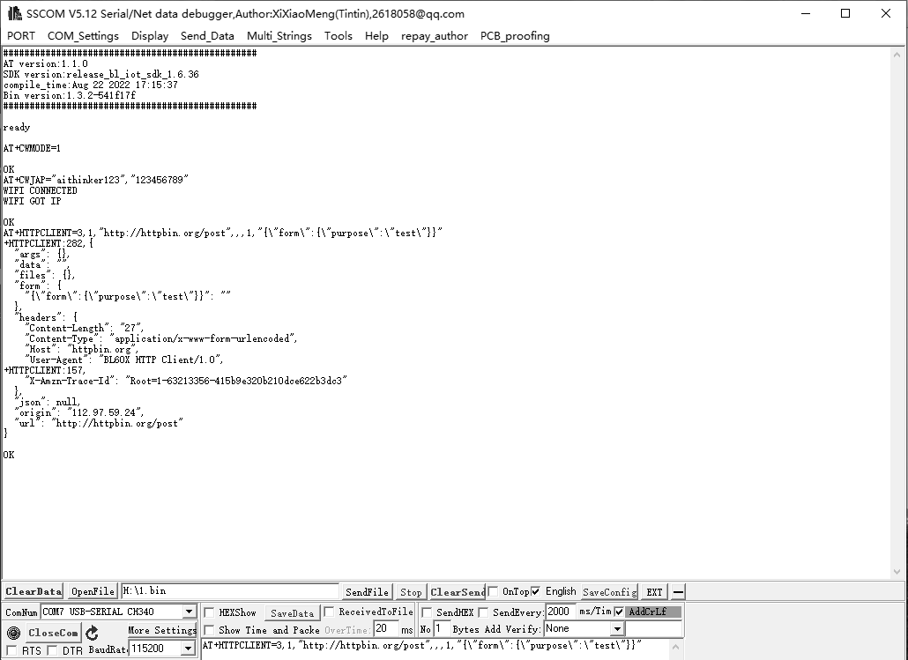Toggle the DTR checkbox

click(x=52, y=650)
